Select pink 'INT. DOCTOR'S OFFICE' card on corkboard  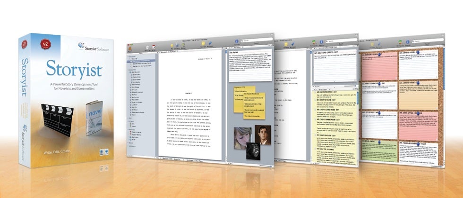tap(379, 67)
